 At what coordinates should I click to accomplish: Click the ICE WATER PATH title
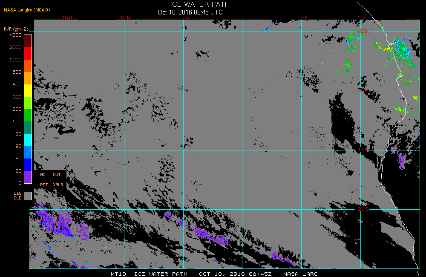pos(200,5)
